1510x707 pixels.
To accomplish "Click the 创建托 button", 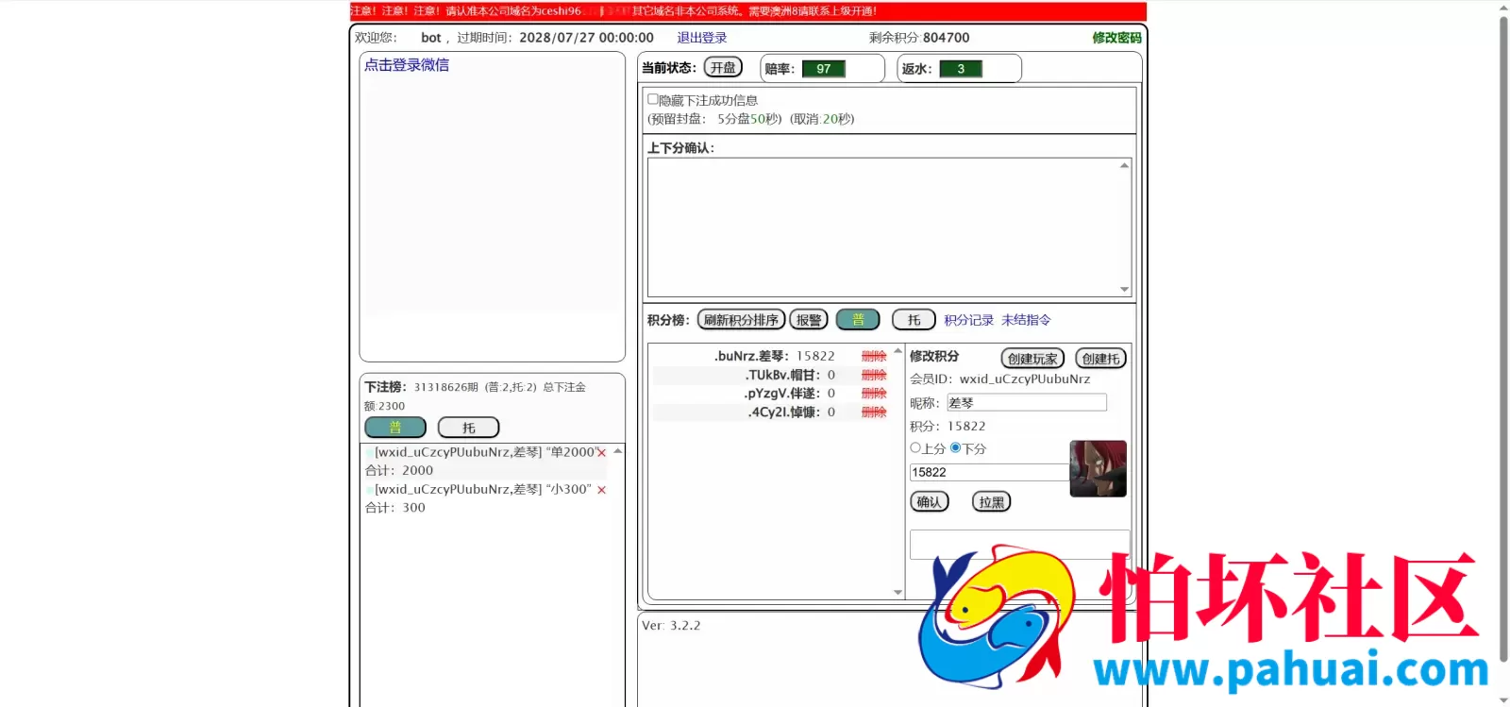I will tap(1100, 359).
